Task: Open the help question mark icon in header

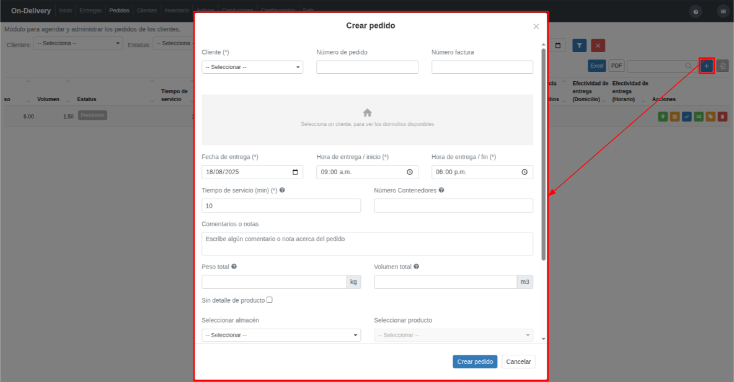Action: click(696, 12)
